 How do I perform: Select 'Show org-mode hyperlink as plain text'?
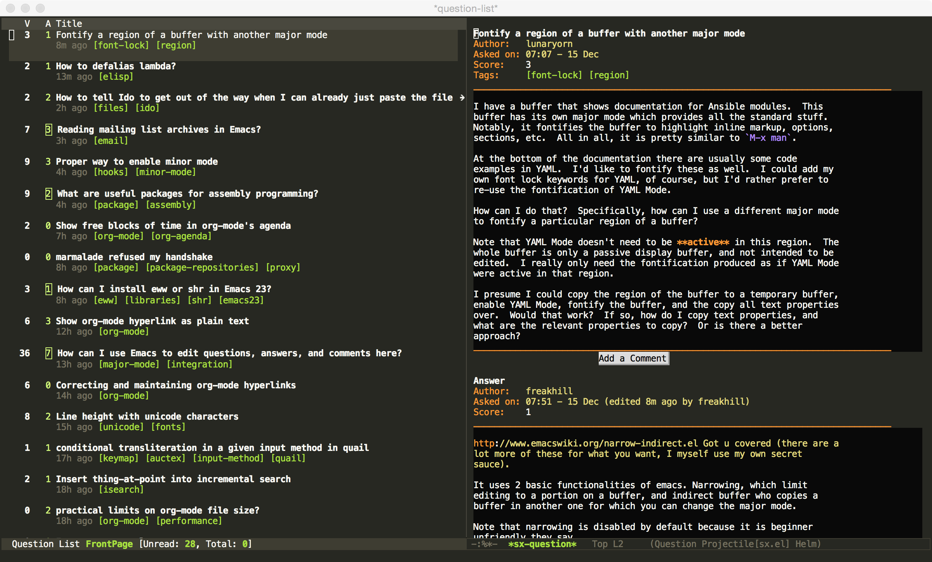152,321
